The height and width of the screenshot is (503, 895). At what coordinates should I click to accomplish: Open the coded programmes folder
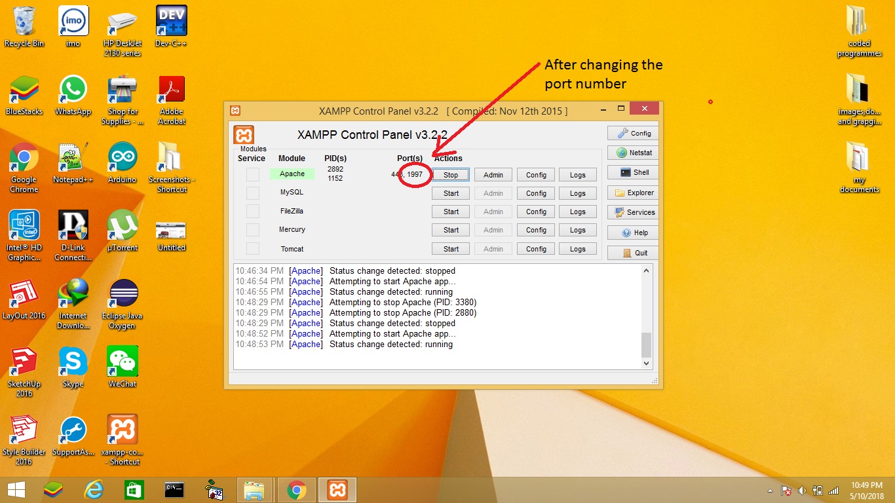pyautogui.click(x=859, y=31)
